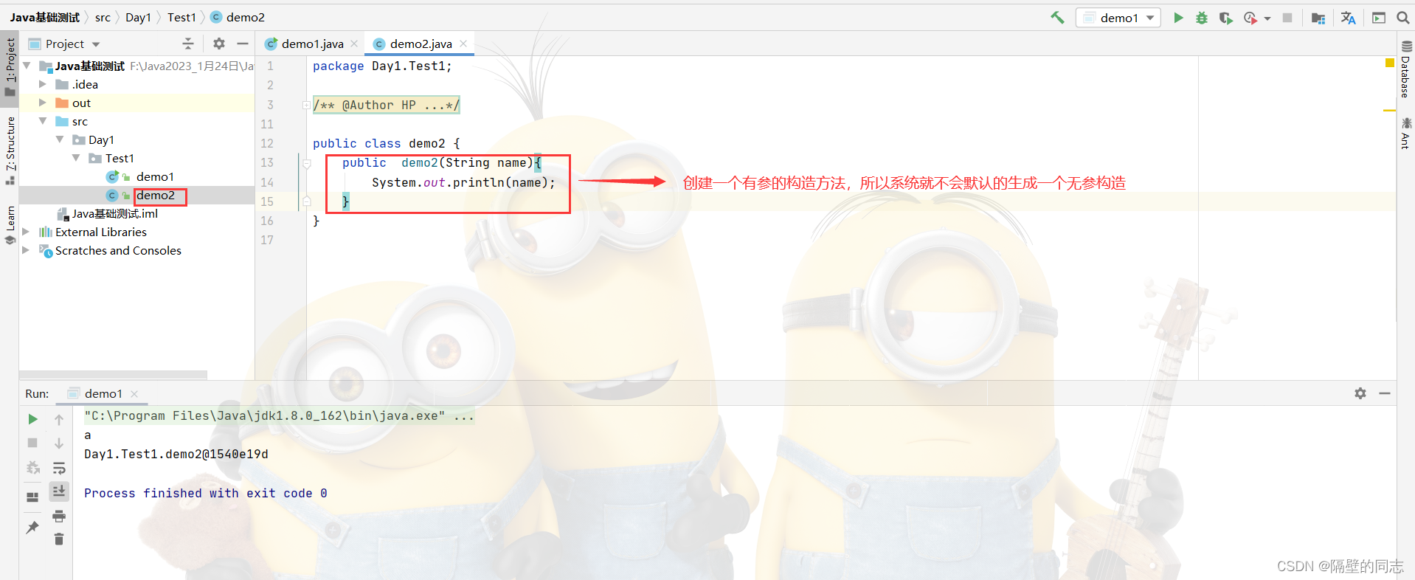Open Search Everywhere magnifier icon

[x=1402, y=18]
